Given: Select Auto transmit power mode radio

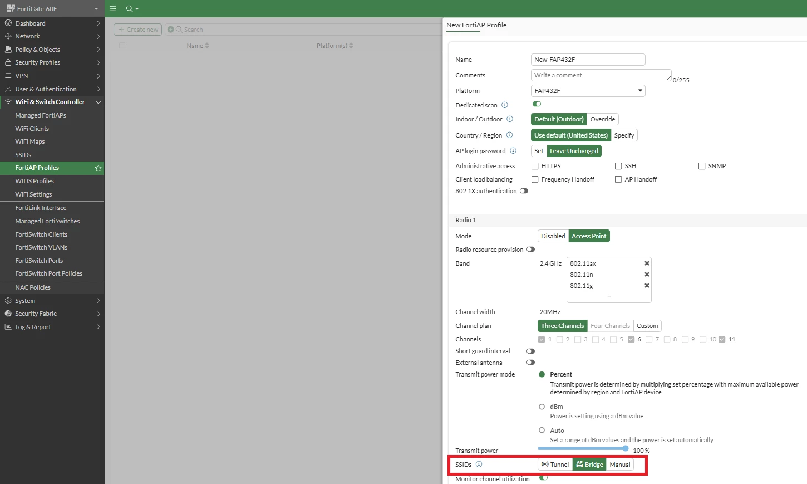Looking at the screenshot, I should [x=542, y=431].
